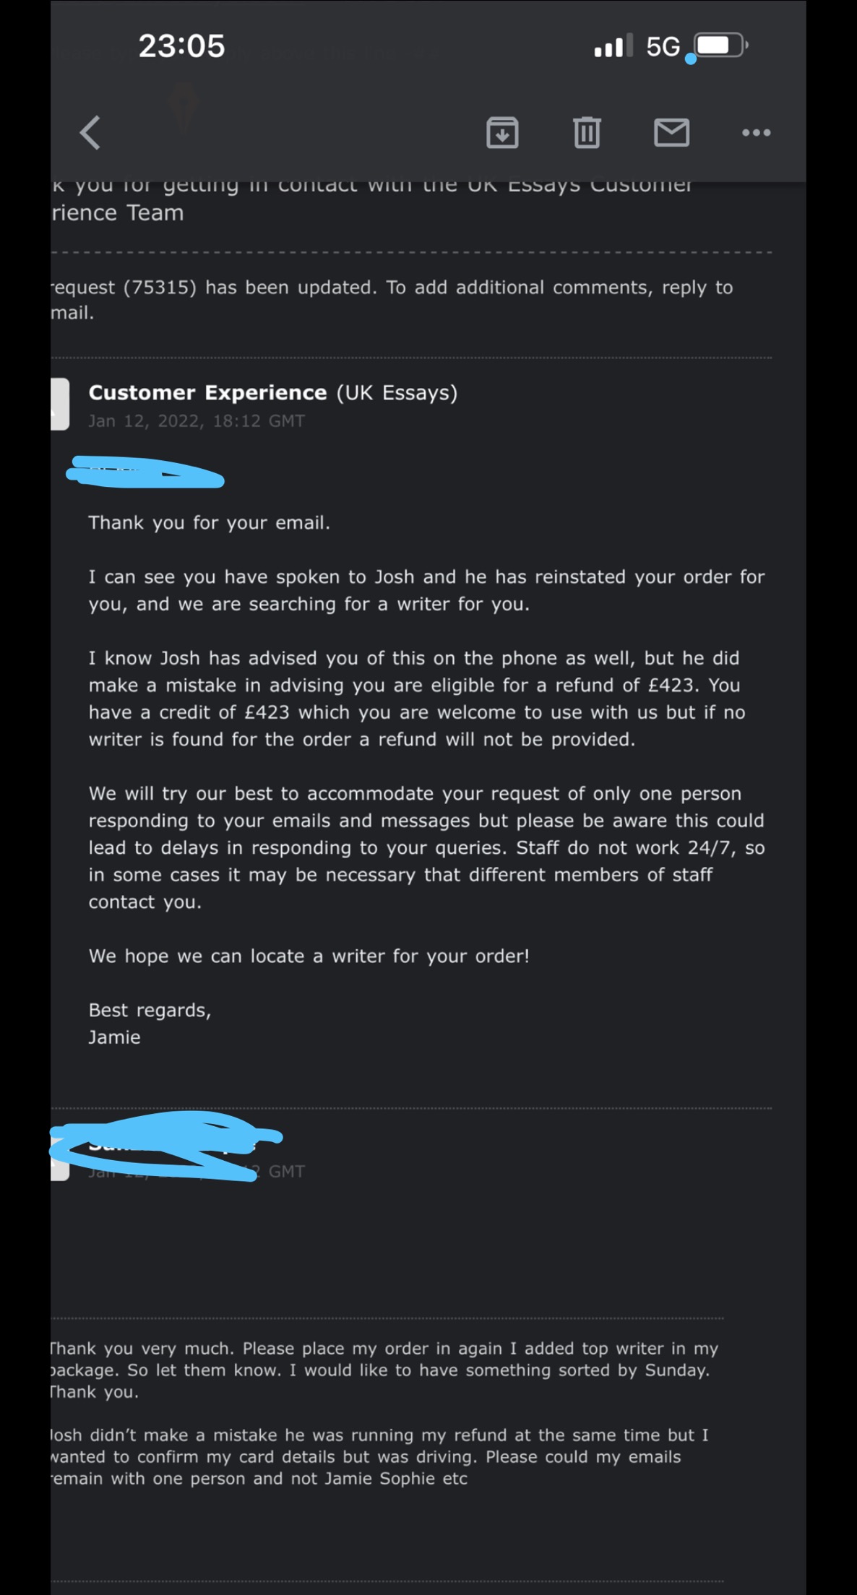Mark email unread via envelope icon
The width and height of the screenshot is (857, 1595).
pyautogui.click(x=671, y=132)
